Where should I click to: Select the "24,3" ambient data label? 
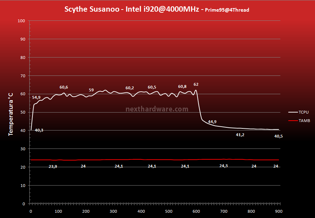coord(224,166)
